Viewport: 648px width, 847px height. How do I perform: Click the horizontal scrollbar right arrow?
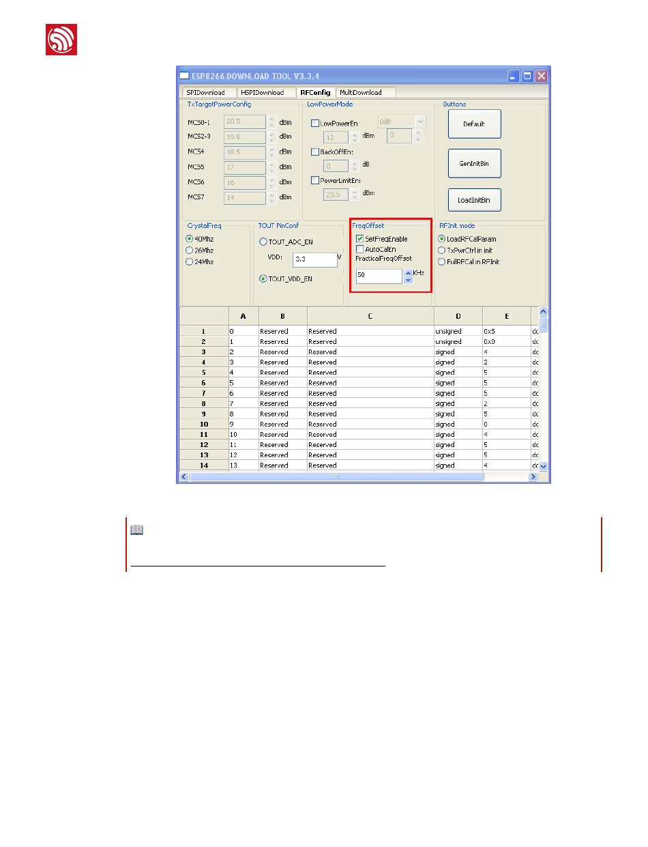click(x=534, y=477)
